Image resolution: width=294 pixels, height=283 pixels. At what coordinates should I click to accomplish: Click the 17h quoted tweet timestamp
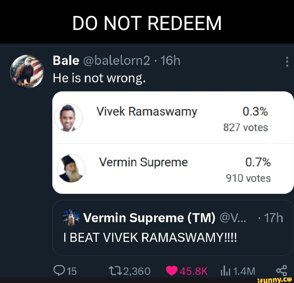point(273,218)
